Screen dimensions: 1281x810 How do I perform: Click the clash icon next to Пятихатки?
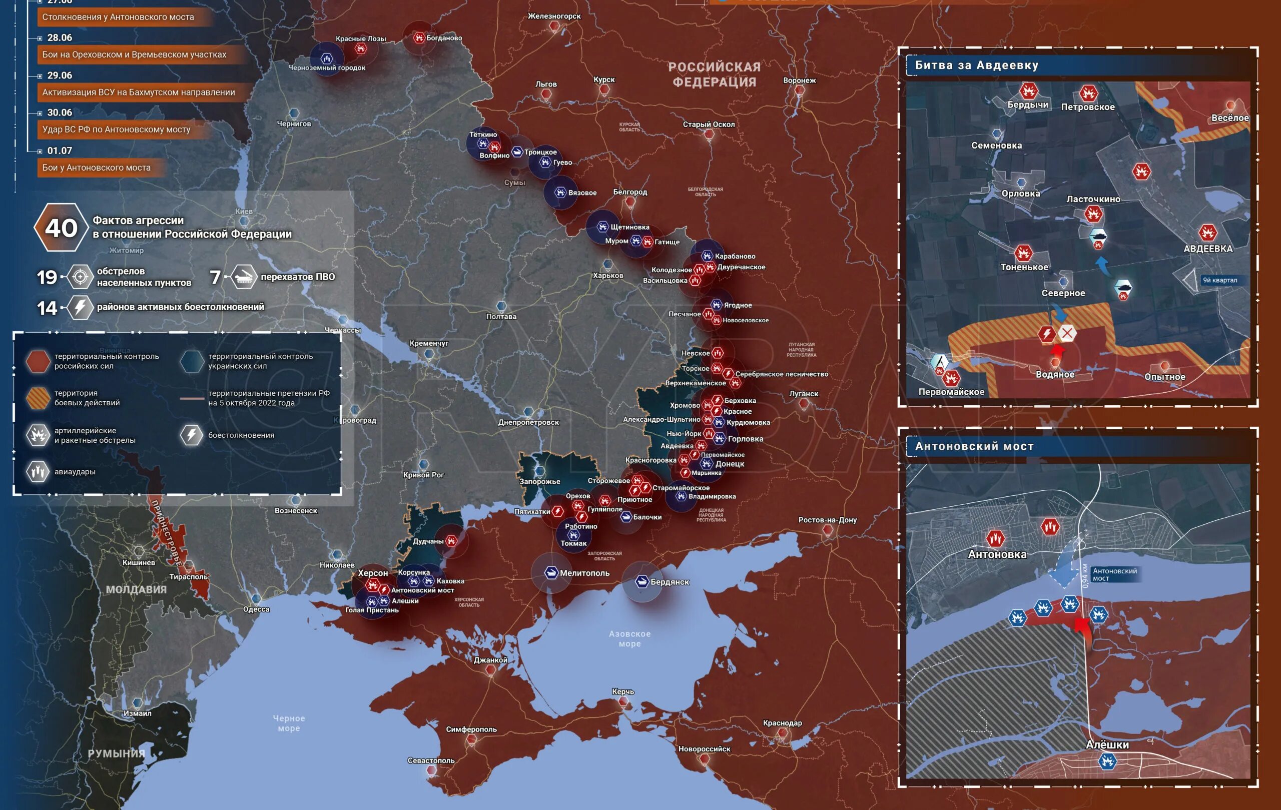[x=557, y=512]
